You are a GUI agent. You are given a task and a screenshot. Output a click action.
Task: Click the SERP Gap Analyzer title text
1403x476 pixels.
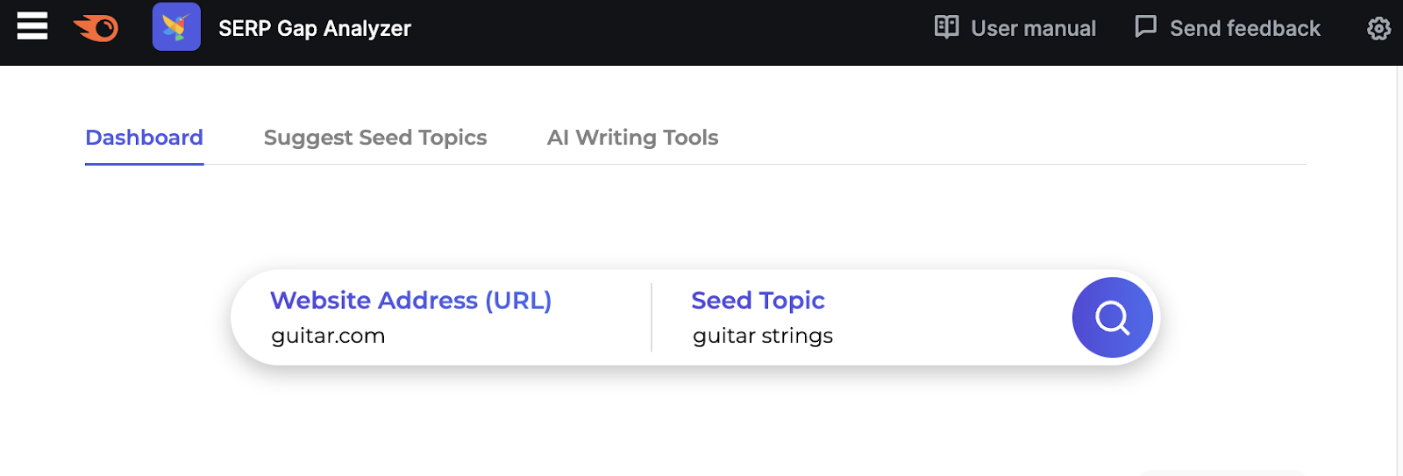314,29
